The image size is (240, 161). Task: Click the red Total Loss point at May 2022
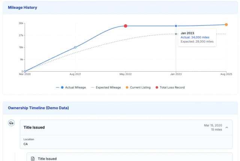126,26
